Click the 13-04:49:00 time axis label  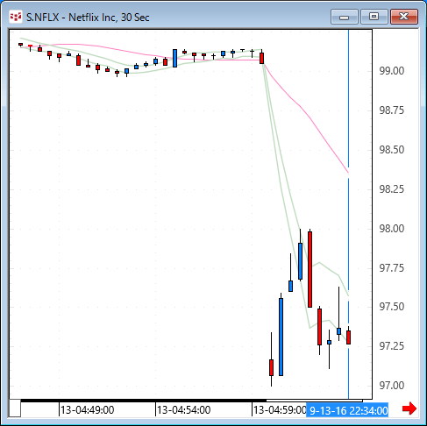(x=88, y=410)
